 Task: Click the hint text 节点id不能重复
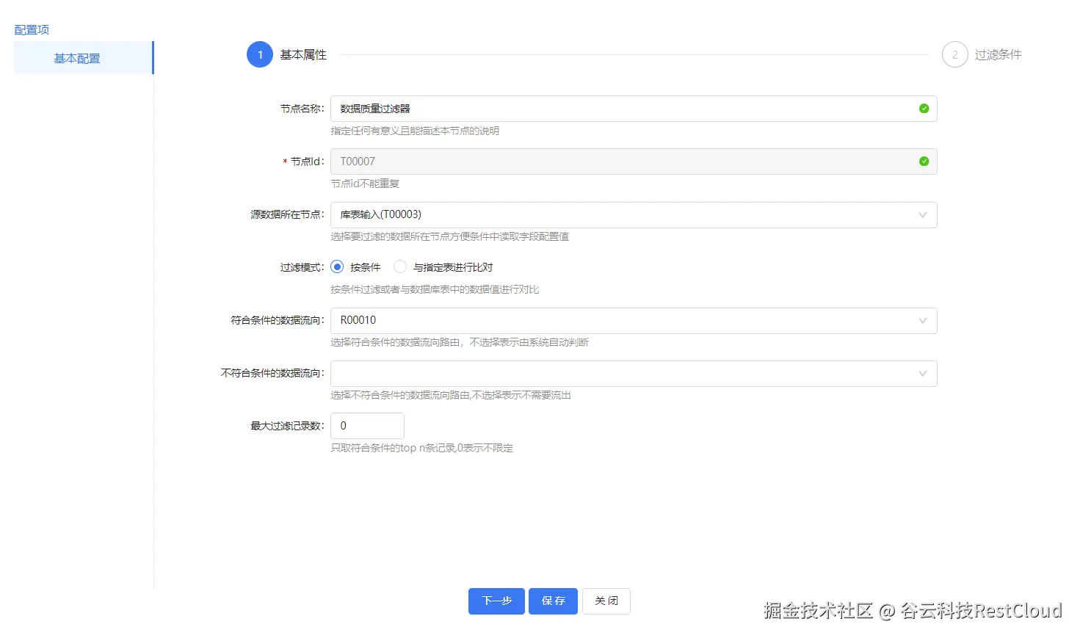click(x=365, y=184)
